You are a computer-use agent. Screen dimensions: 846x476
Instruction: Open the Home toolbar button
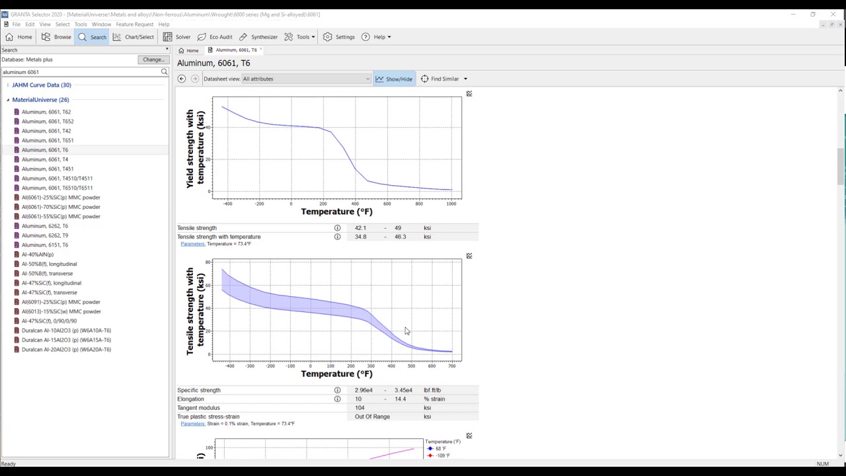[x=19, y=37]
